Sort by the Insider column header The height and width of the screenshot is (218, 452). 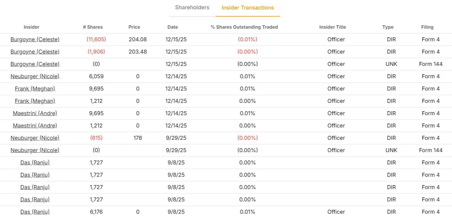click(31, 27)
